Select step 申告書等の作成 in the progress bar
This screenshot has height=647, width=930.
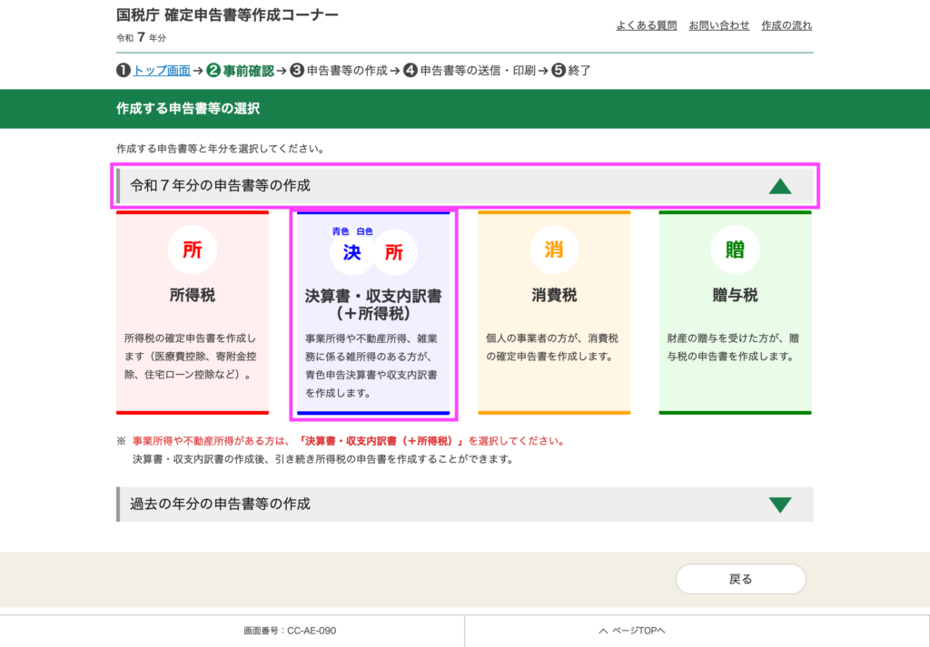point(347,71)
